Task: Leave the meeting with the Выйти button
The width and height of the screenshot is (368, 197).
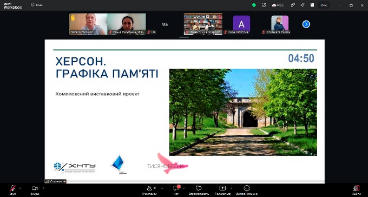Action: coord(356,190)
